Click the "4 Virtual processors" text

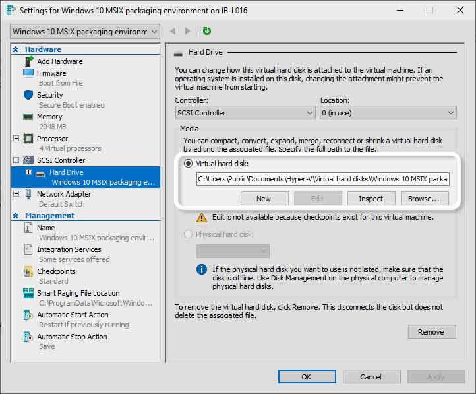point(70,148)
